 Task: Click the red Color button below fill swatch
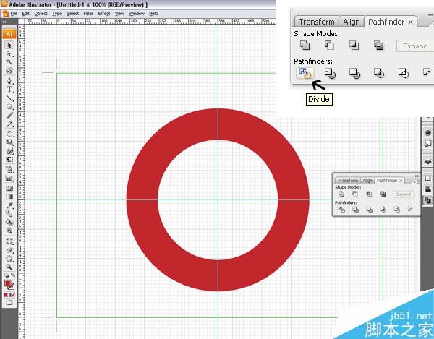click(6, 295)
